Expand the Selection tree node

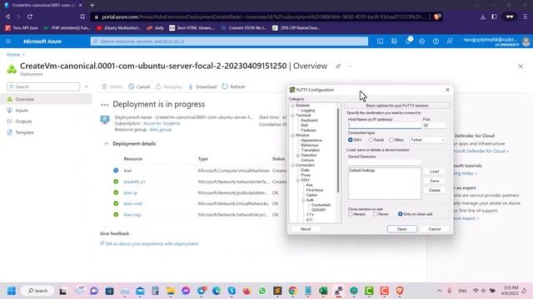tap(298, 155)
